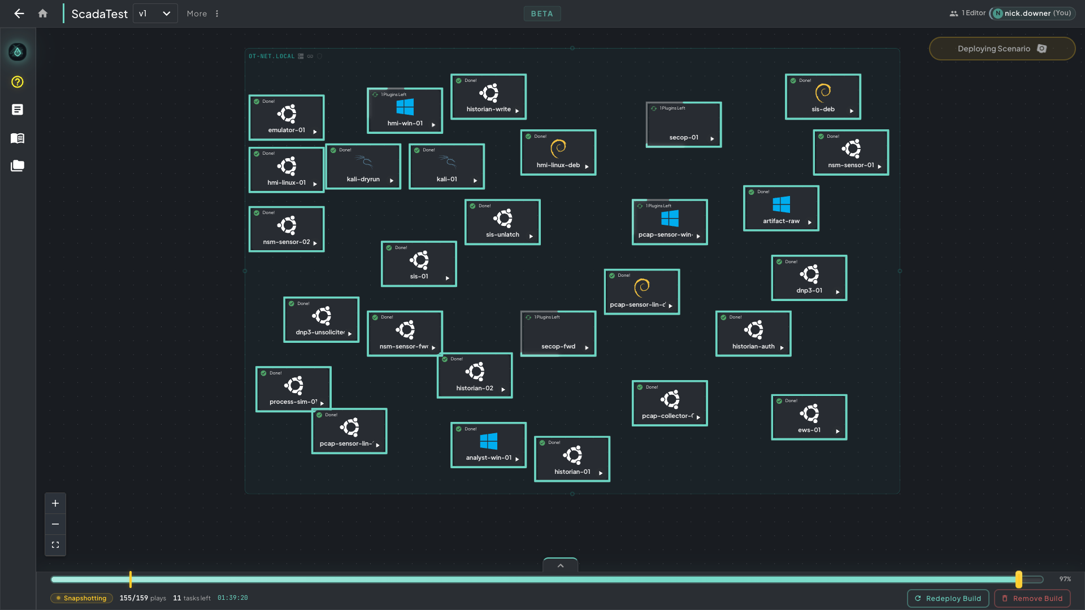Click the Redeploy Build button

pyautogui.click(x=948, y=598)
